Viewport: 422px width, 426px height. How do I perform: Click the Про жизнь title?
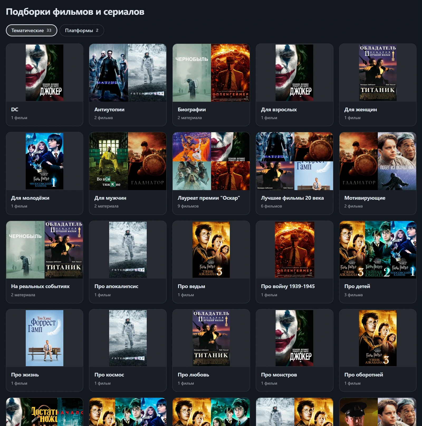(25, 375)
